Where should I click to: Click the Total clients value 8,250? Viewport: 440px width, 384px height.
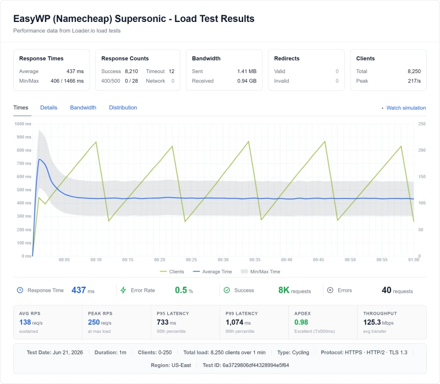(x=414, y=71)
